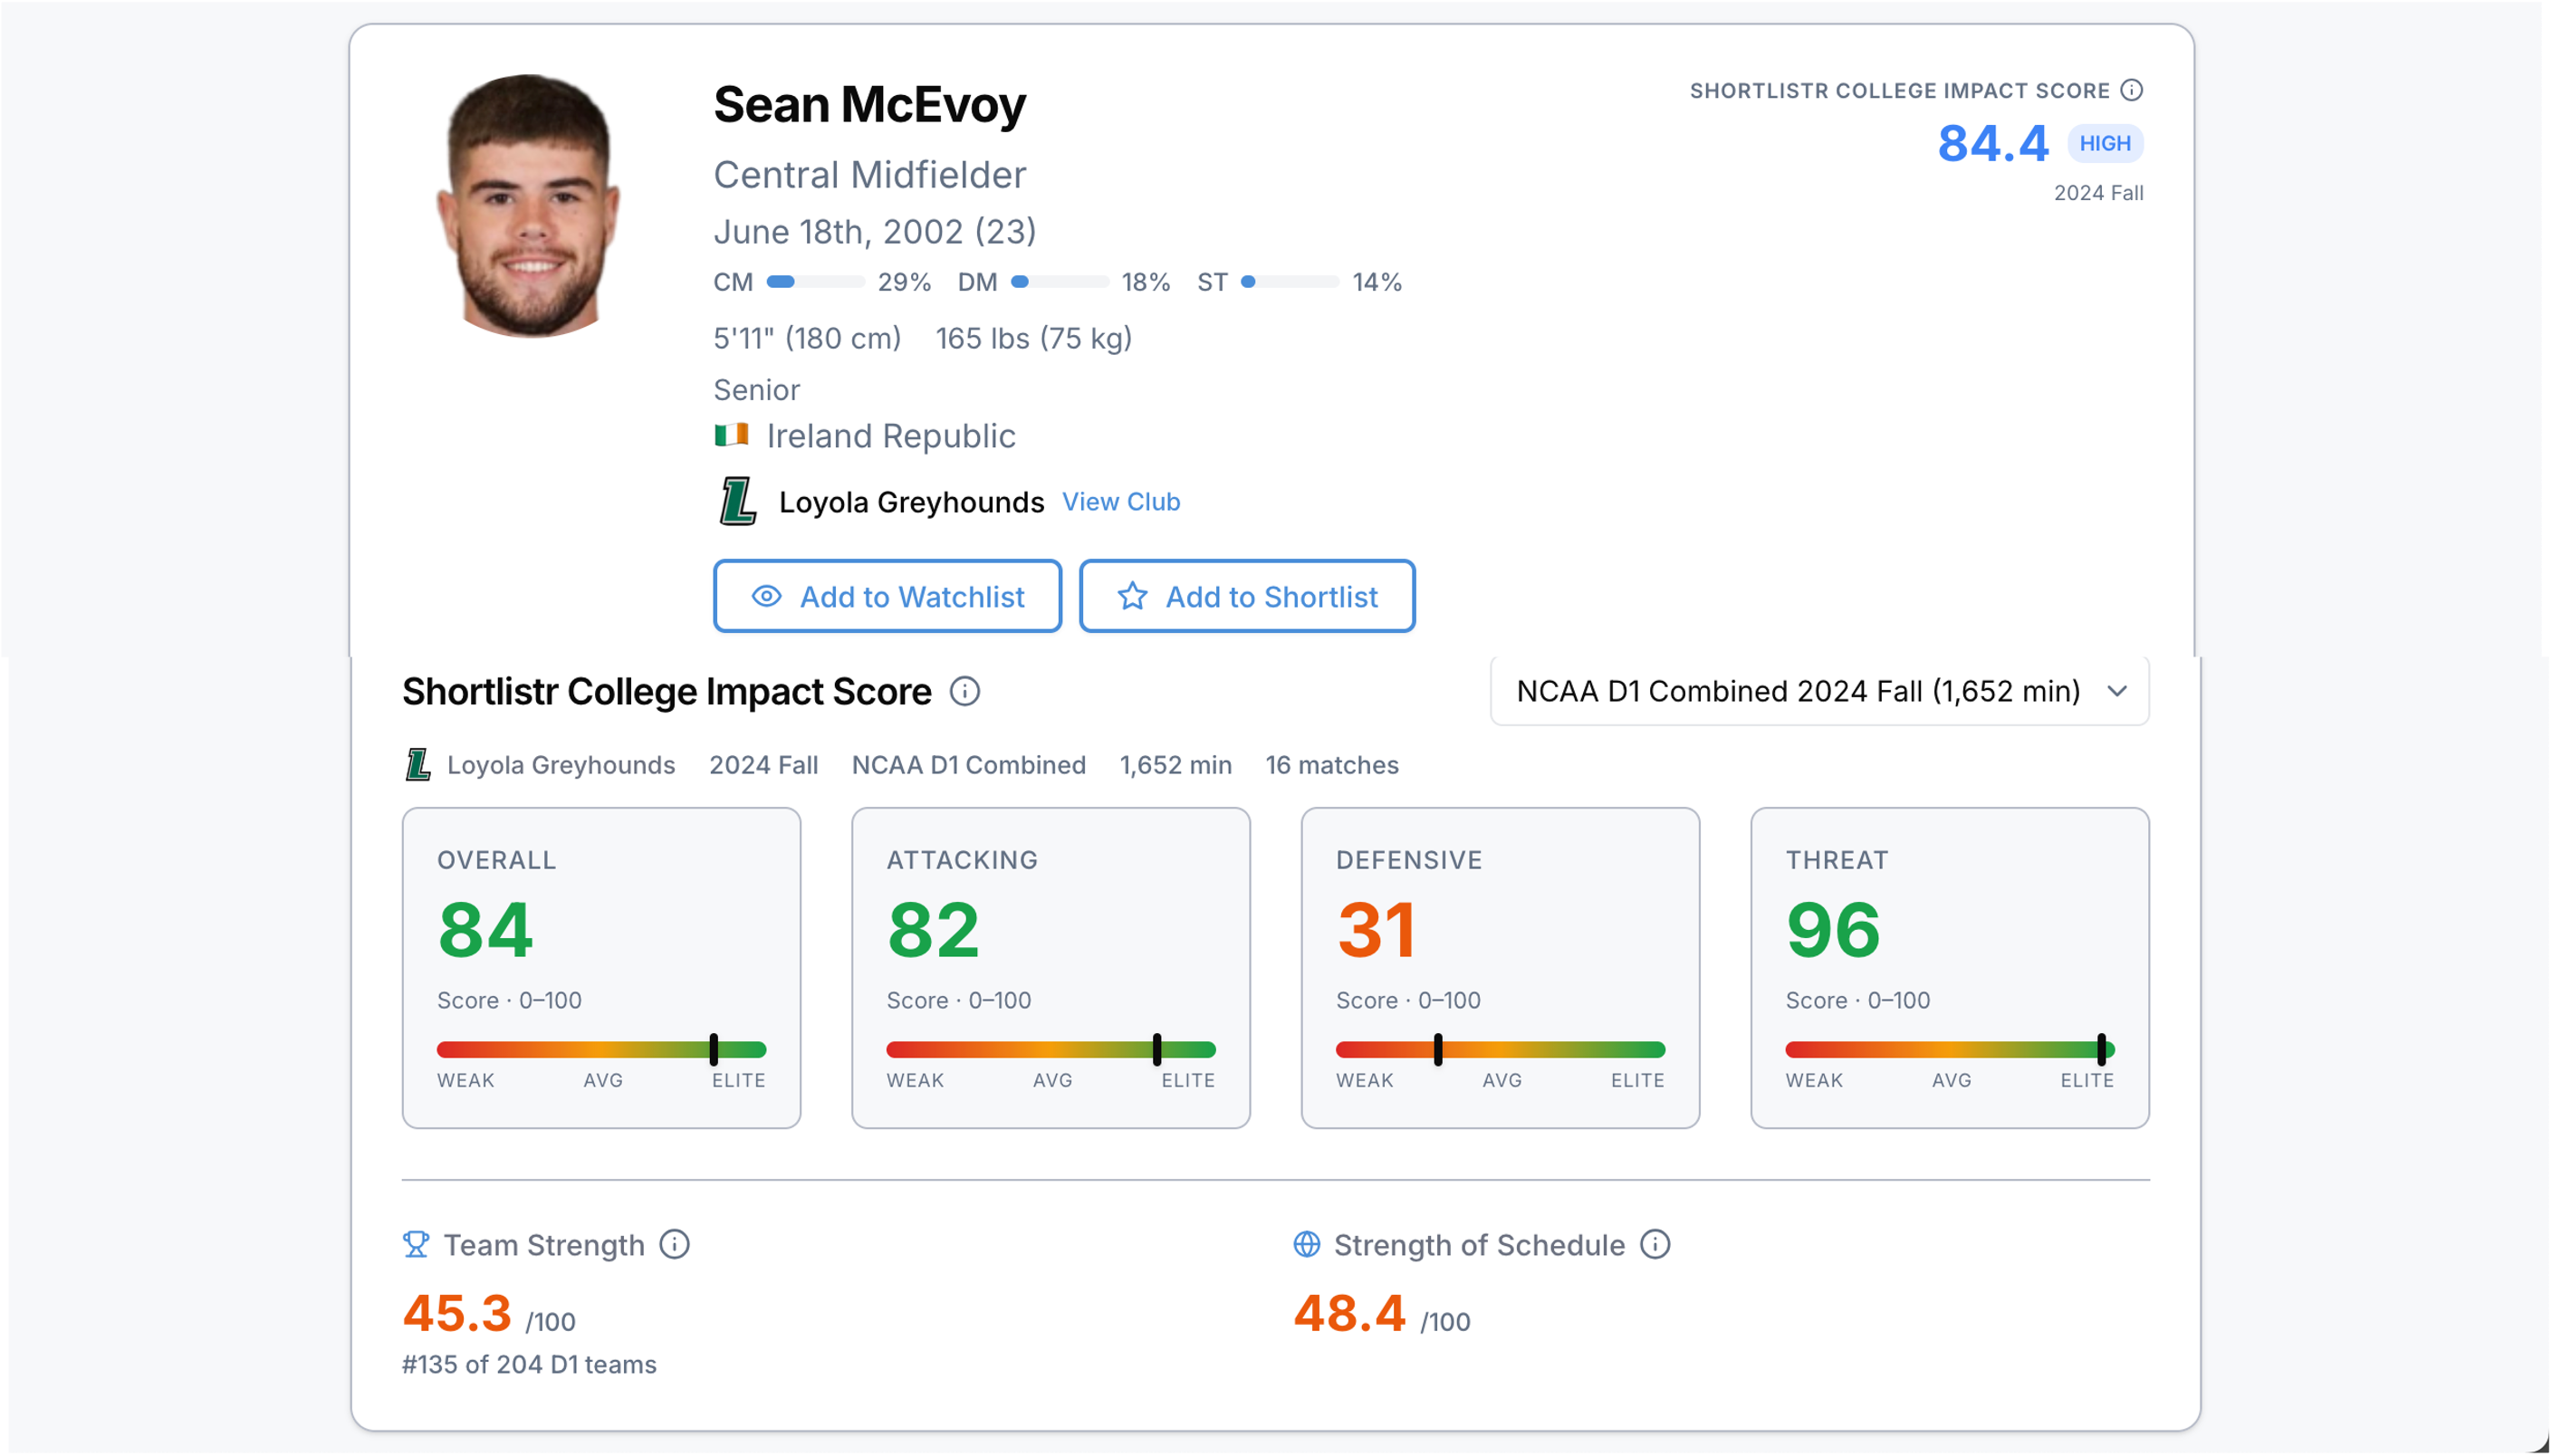This screenshot has width=2552, height=1456.
Task: Click the weight text 165 lbs (75 kg)
Action: tap(1033, 338)
